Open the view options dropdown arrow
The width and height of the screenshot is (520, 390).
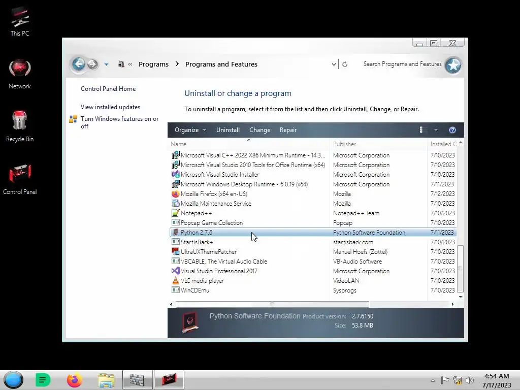pos(436,130)
